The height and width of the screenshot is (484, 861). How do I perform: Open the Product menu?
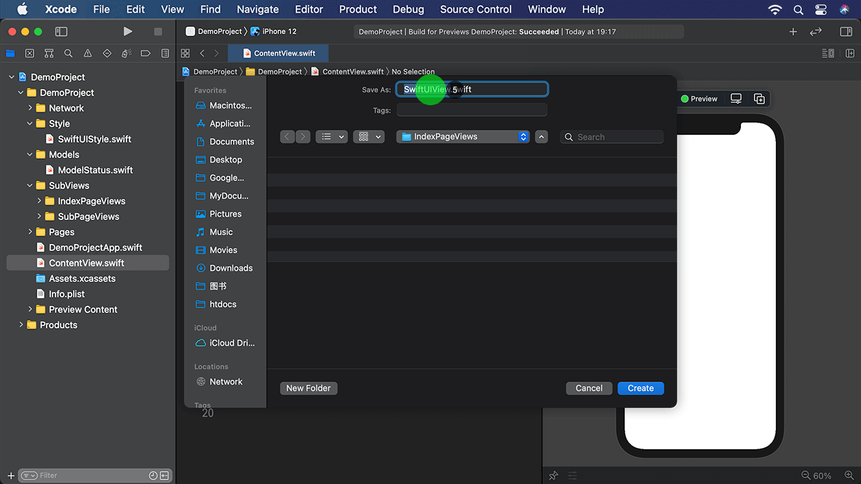point(358,10)
